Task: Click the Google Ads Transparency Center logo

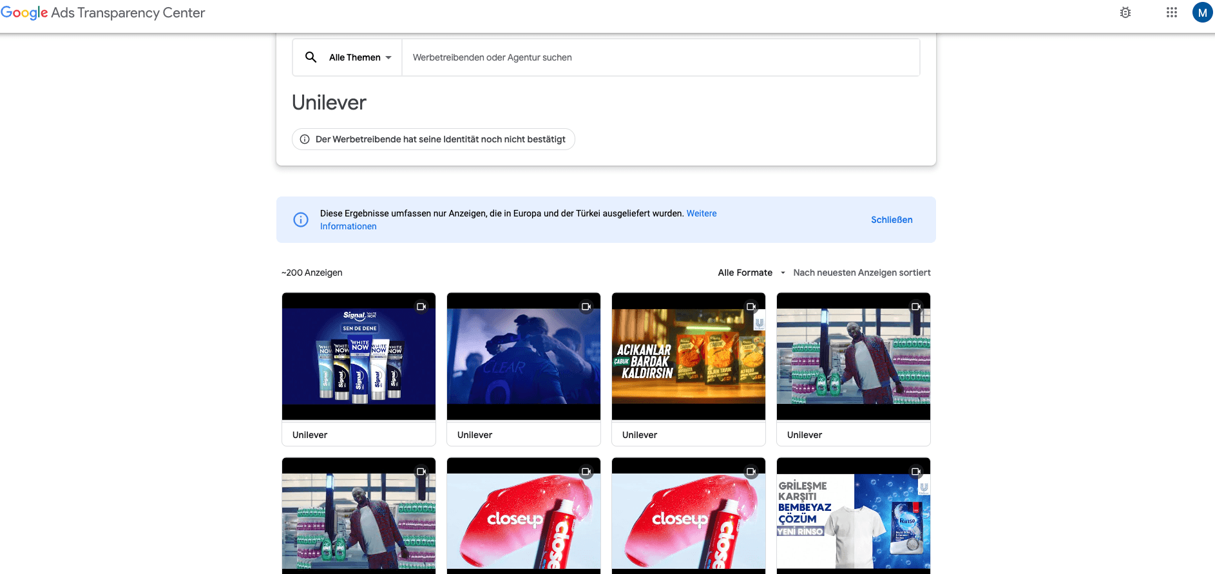Action: pyautogui.click(x=103, y=13)
